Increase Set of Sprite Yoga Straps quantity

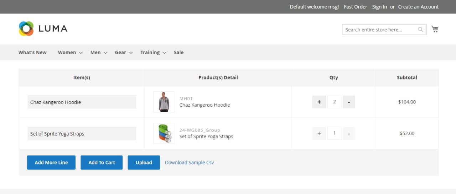(319, 133)
